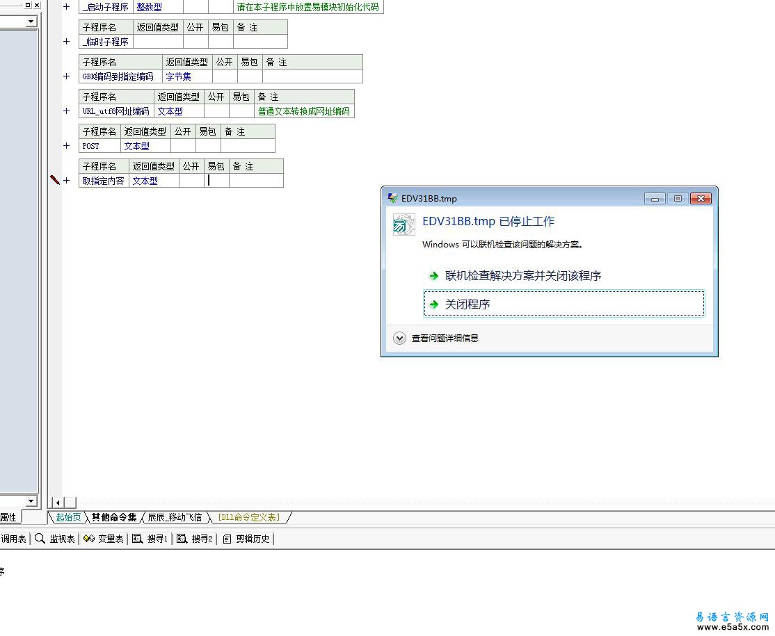Click the 公开 cell of 取指定内容 row
Screen dimensions: 775x636
pyautogui.click(x=191, y=181)
